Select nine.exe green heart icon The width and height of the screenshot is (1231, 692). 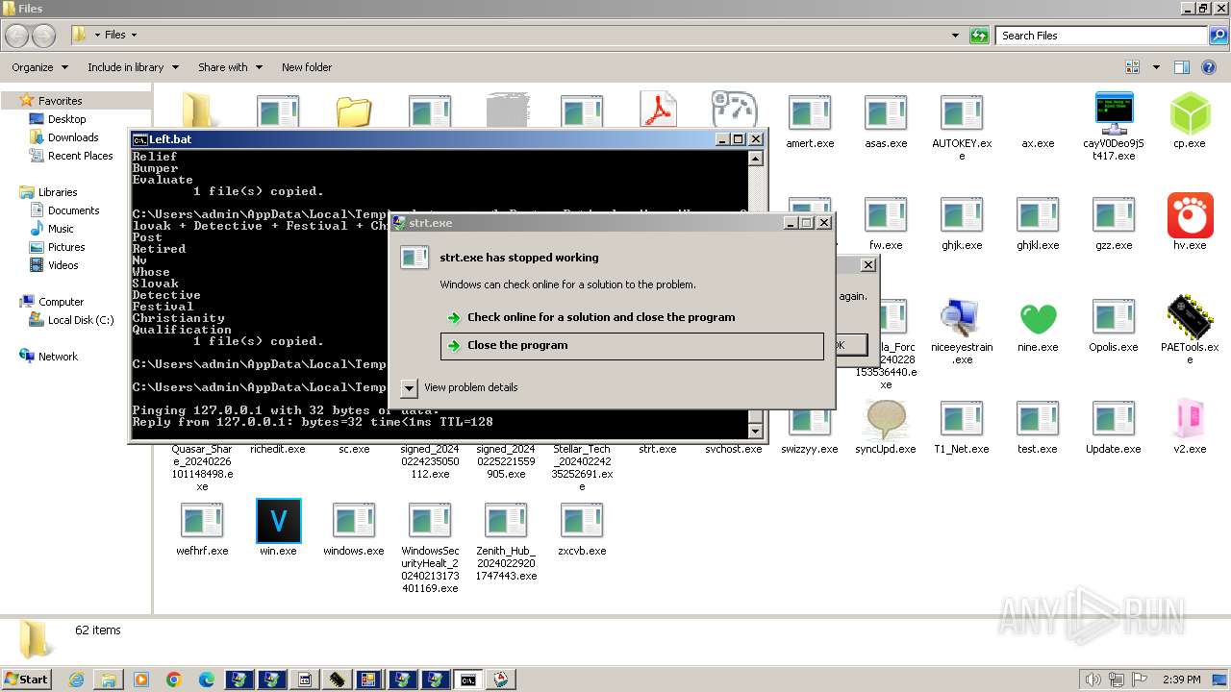(1038, 317)
